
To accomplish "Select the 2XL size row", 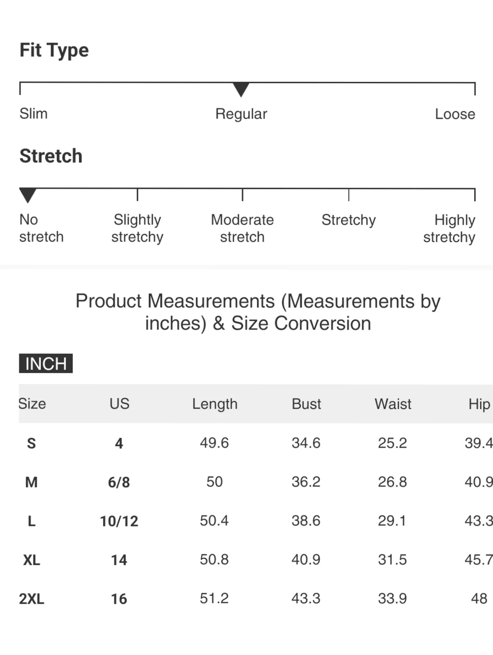I will click(256, 598).
